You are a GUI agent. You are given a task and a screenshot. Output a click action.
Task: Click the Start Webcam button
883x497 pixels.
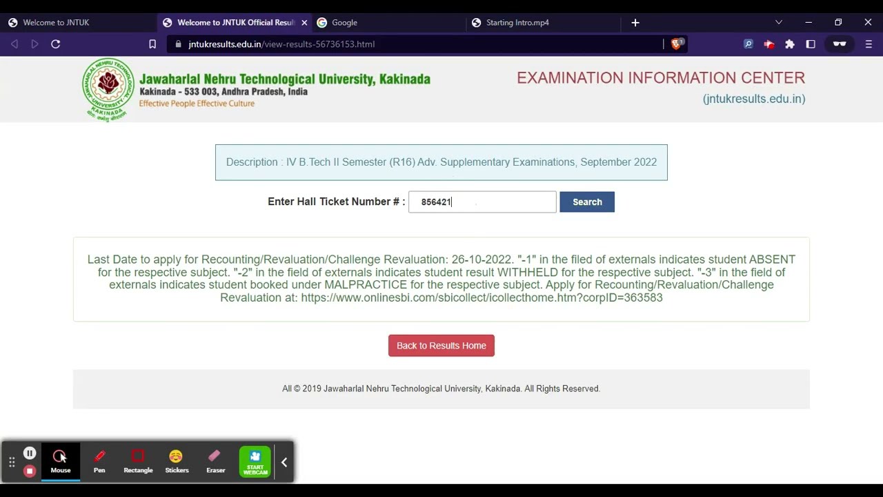click(x=255, y=462)
